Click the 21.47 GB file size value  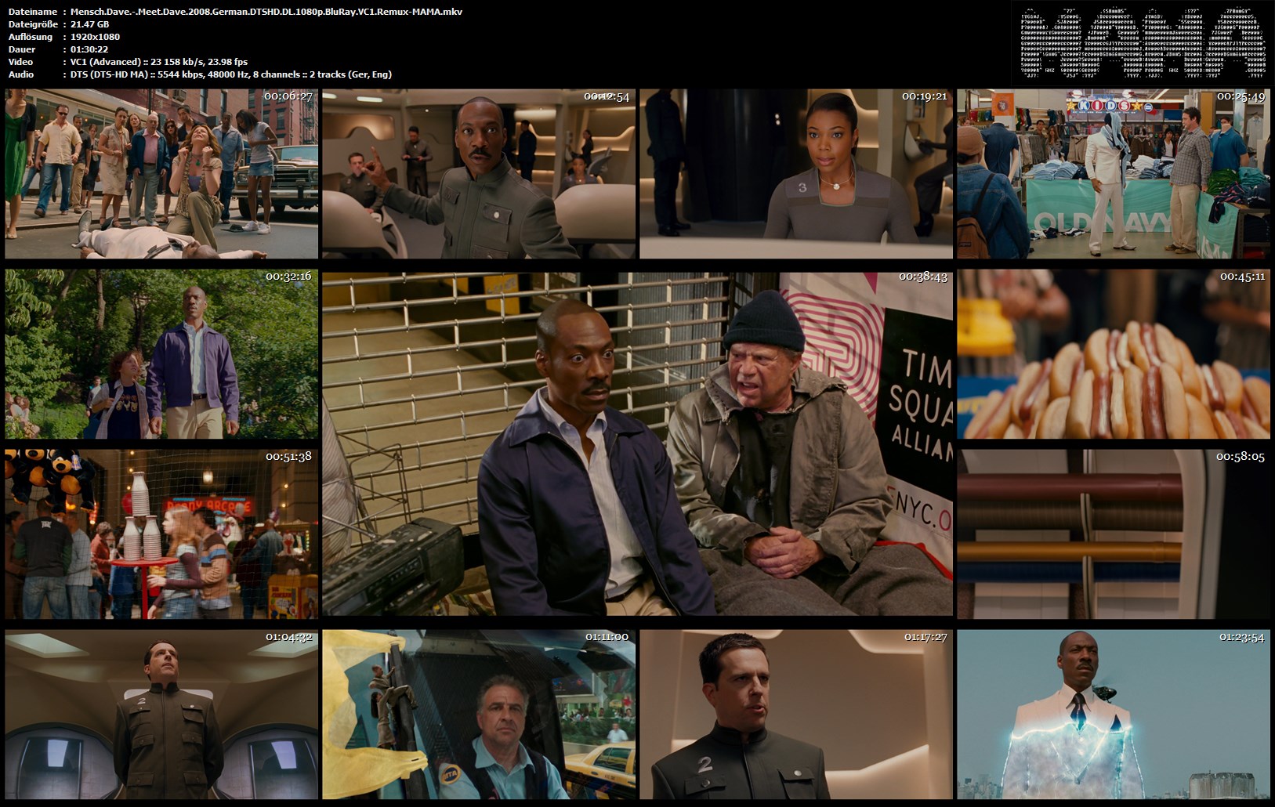click(x=89, y=24)
